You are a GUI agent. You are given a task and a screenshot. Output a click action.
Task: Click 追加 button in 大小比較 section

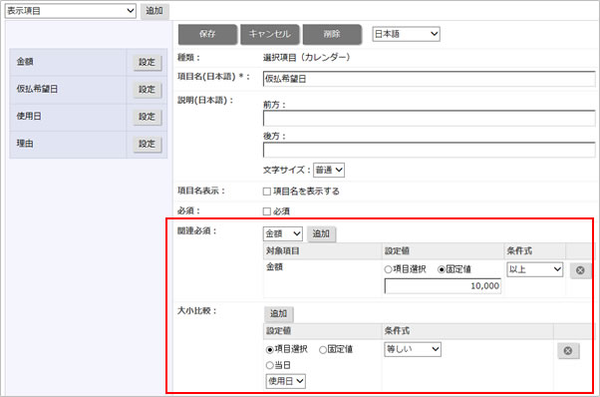pos(279,313)
